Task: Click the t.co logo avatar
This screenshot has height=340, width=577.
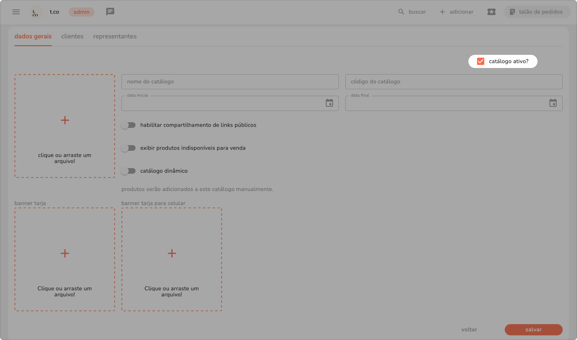Action: tap(36, 12)
